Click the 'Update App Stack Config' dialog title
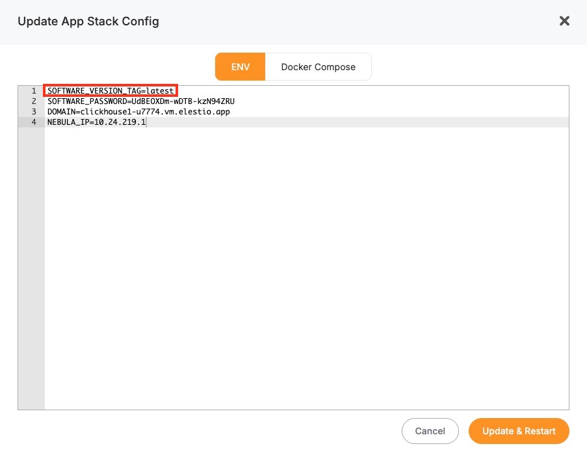587x459 pixels. [88, 21]
